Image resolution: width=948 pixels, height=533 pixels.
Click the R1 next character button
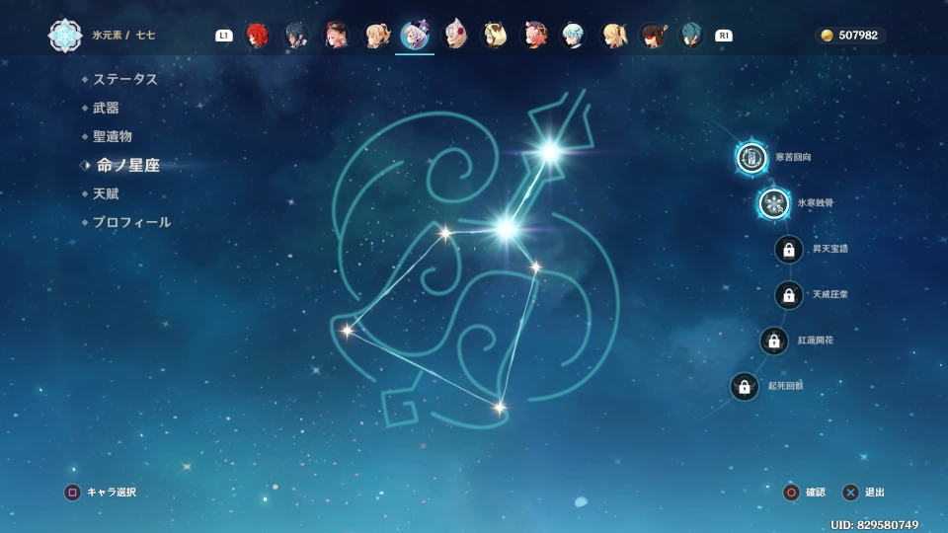point(723,36)
